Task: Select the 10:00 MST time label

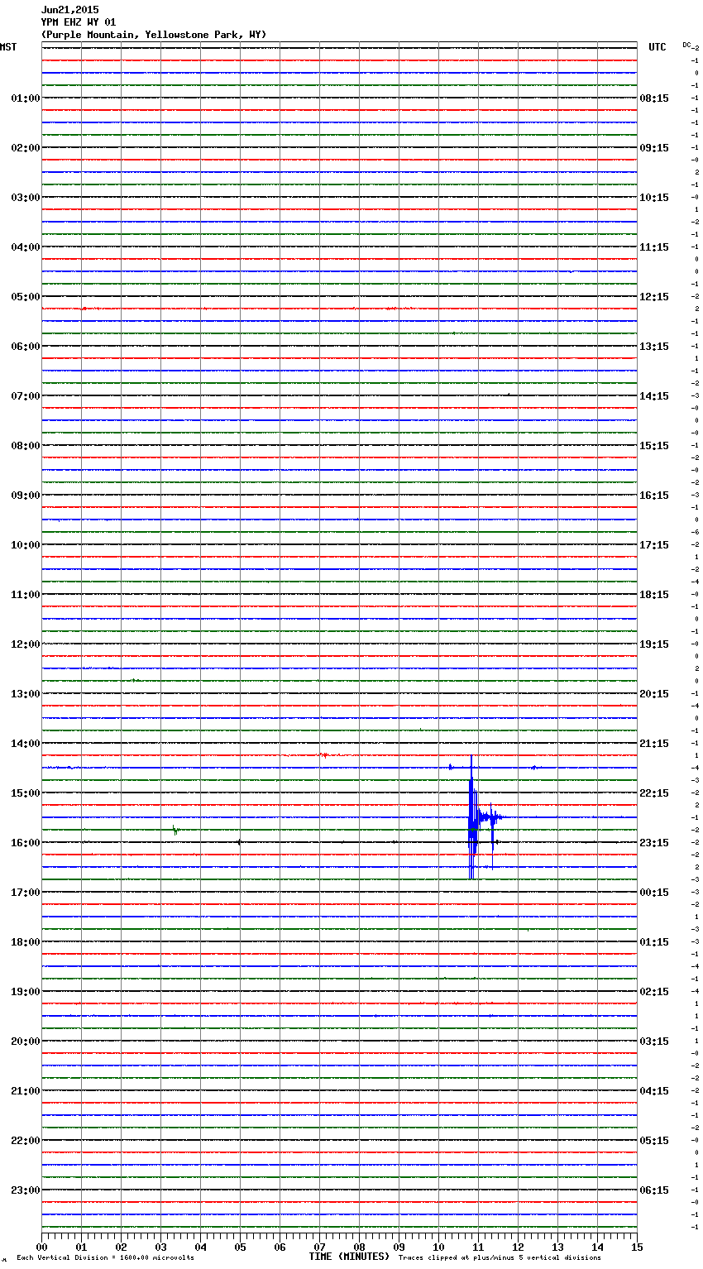Action: coord(26,545)
